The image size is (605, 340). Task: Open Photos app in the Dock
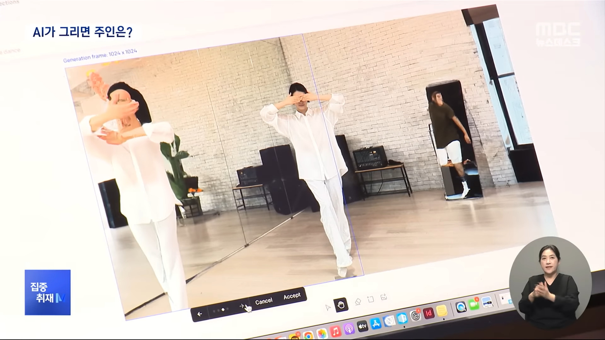(x=322, y=334)
